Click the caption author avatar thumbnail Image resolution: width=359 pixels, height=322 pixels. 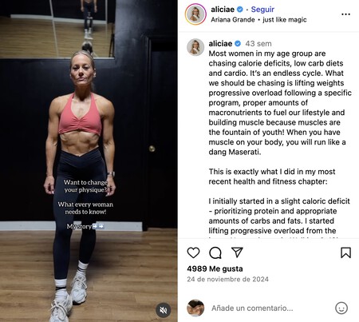(195, 47)
